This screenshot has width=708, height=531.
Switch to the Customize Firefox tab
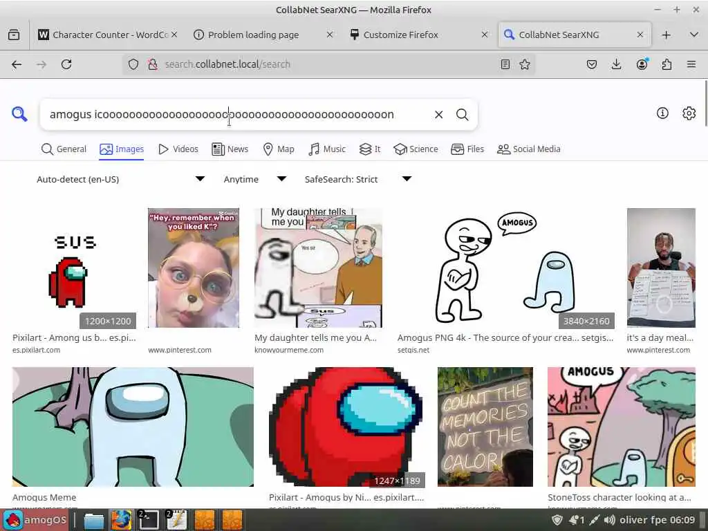pyautogui.click(x=418, y=35)
